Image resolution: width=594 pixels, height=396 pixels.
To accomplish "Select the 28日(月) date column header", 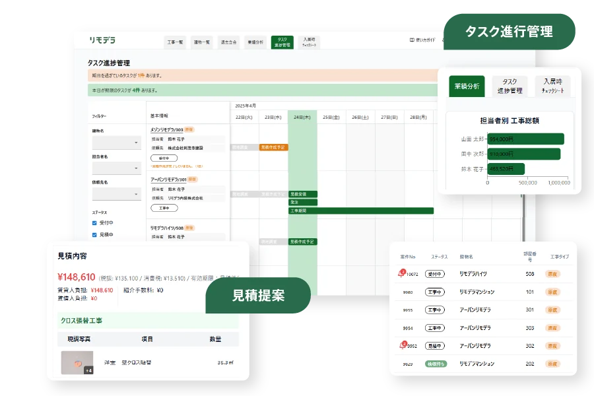I will point(418,117).
